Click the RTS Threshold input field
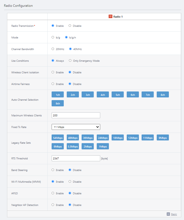The image size is (184, 220). point(76,158)
